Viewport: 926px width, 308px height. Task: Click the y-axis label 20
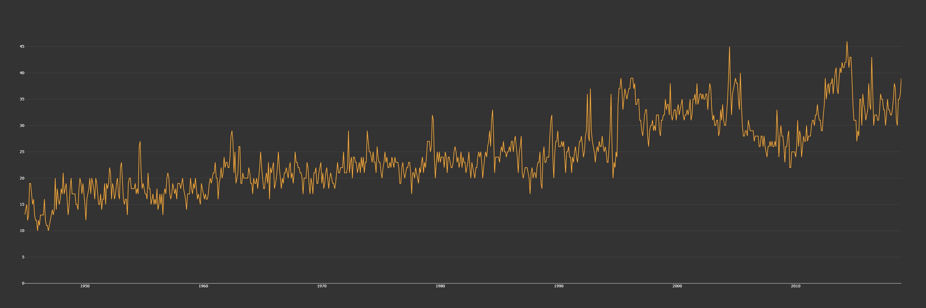(x=22, y=178)
